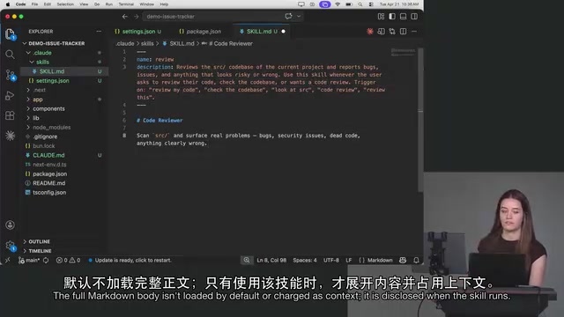Open the command center dropdown arrow
This screenshot has height=317, width=564.
point(299,16)
